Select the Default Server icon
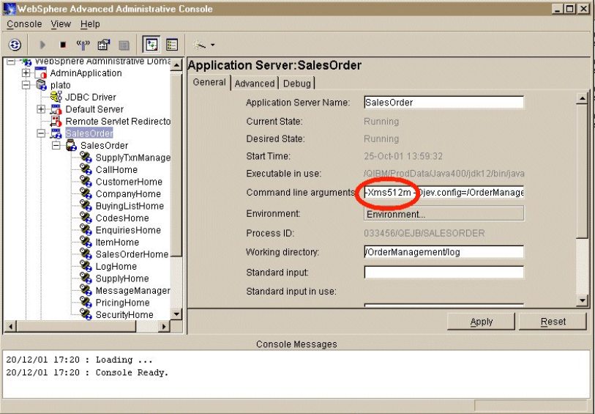 [x=56, y=109]
